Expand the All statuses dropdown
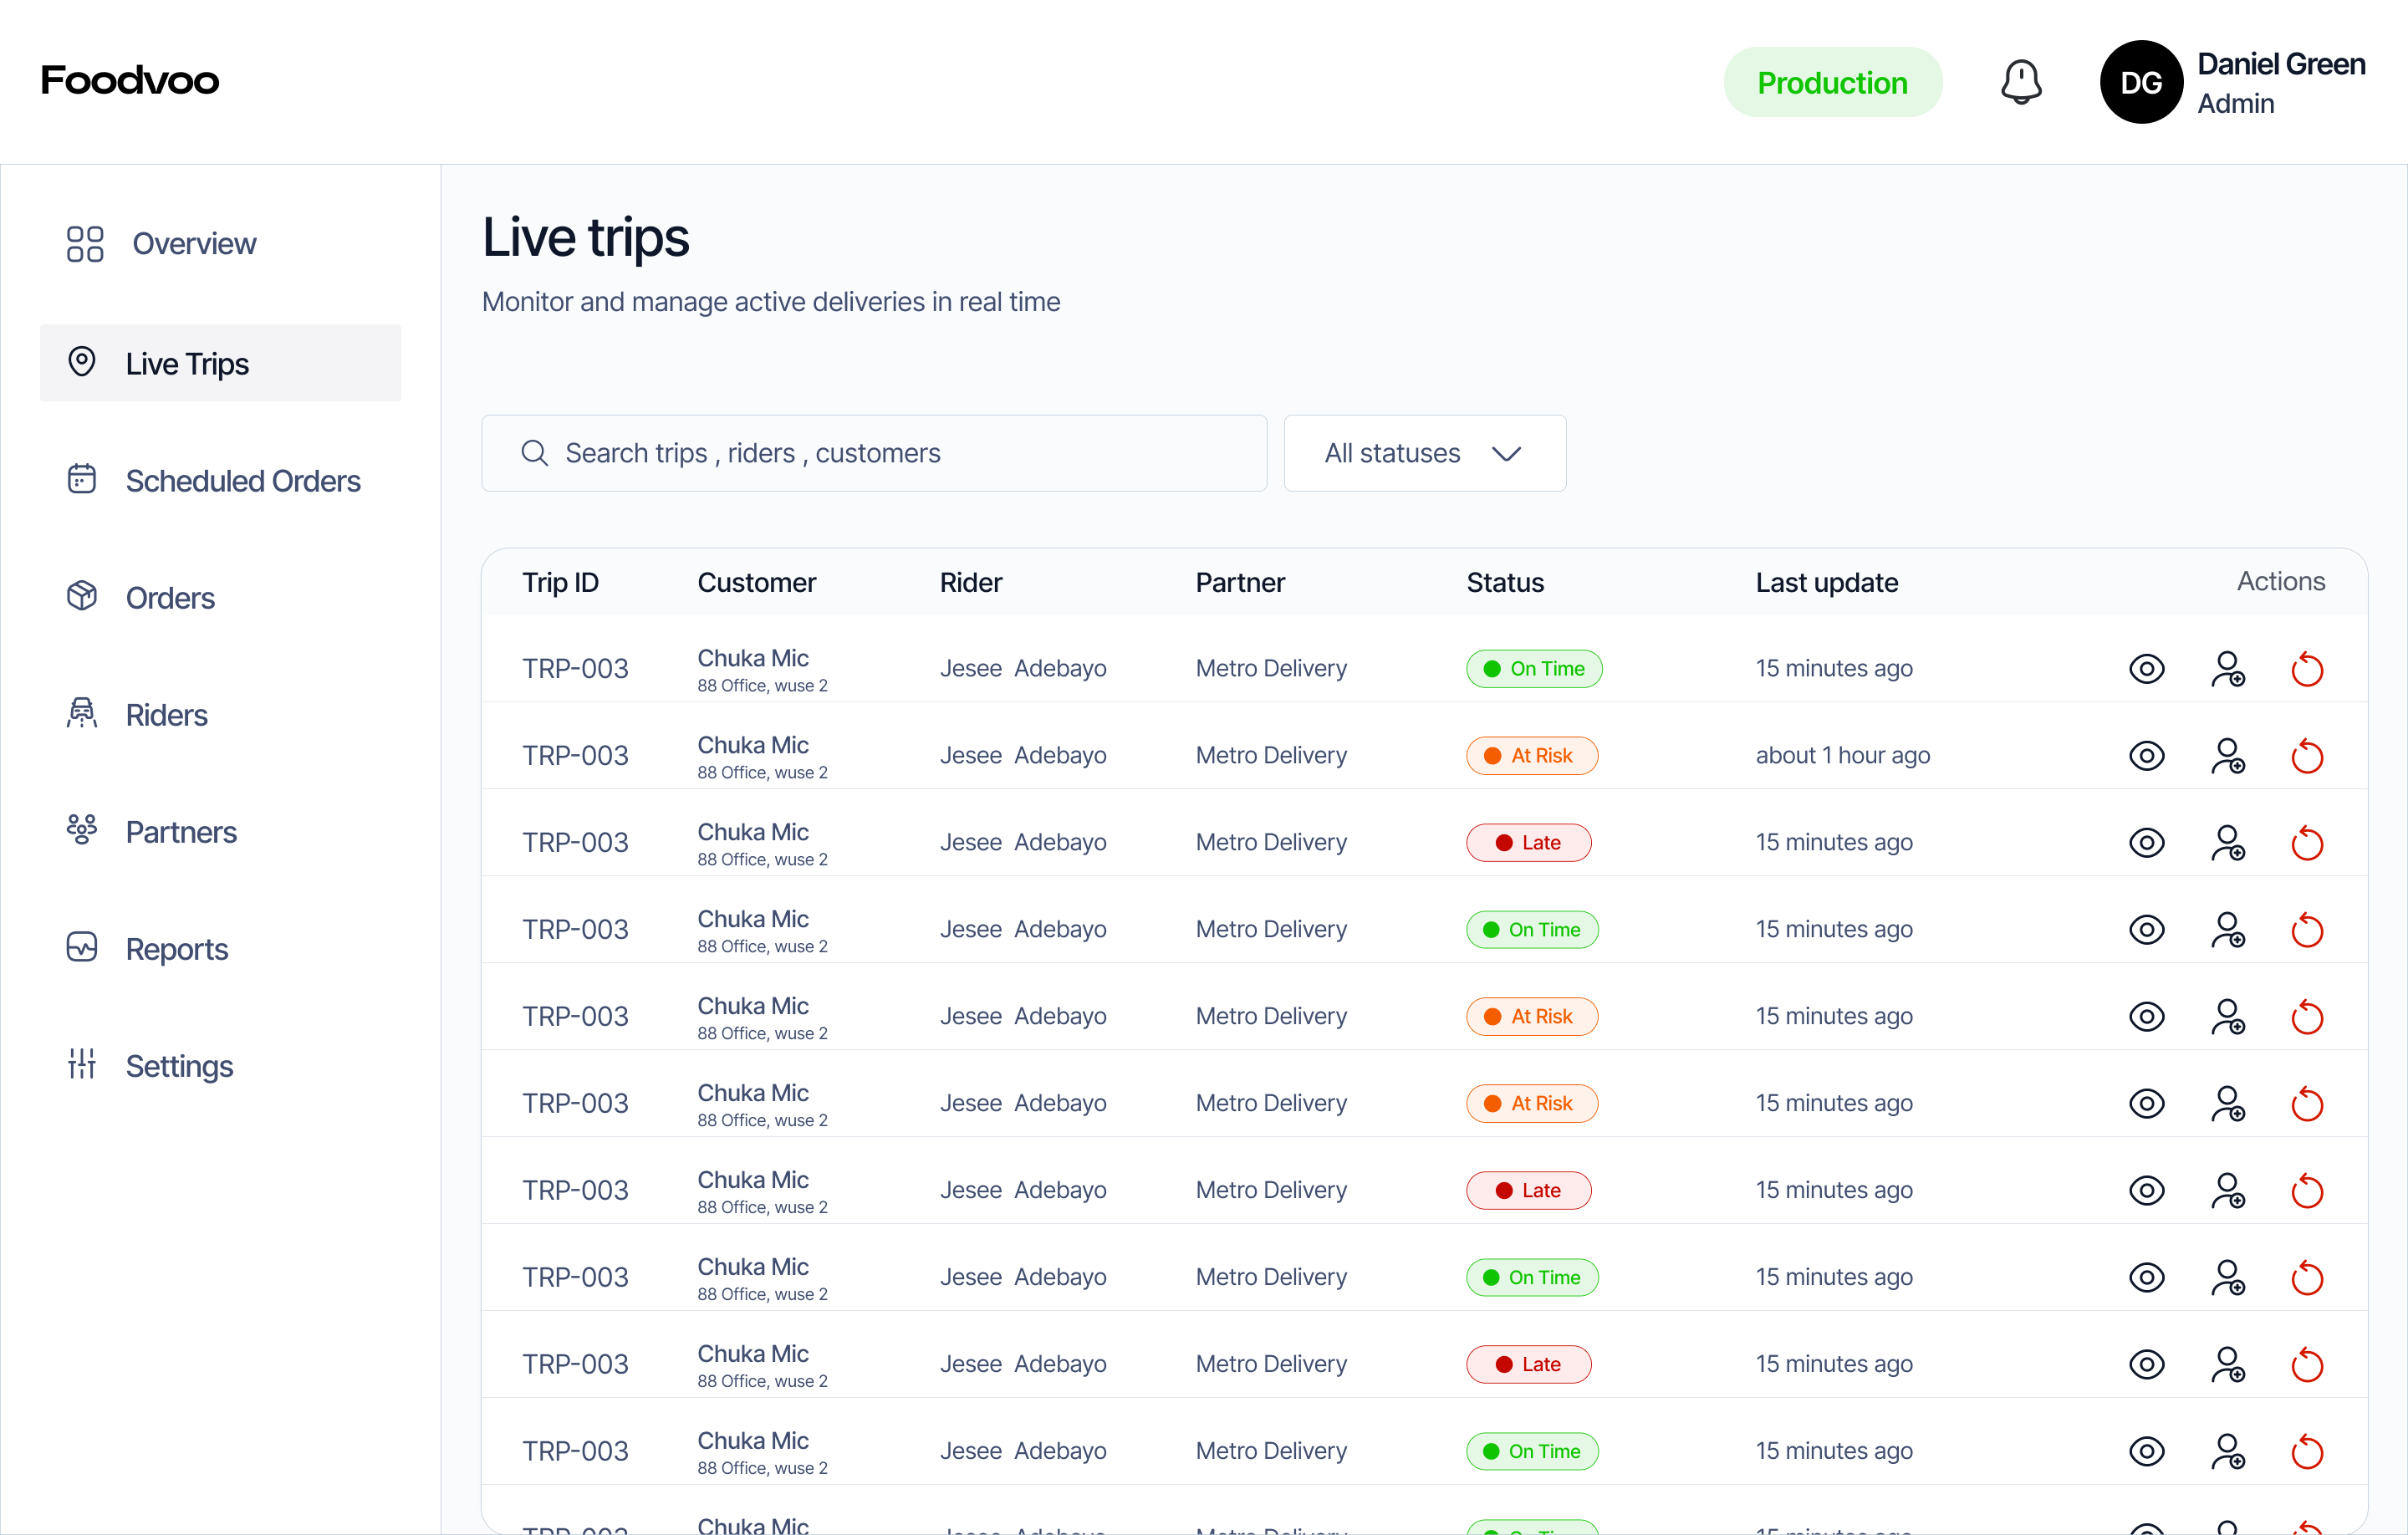 (x=1424, y=453)
